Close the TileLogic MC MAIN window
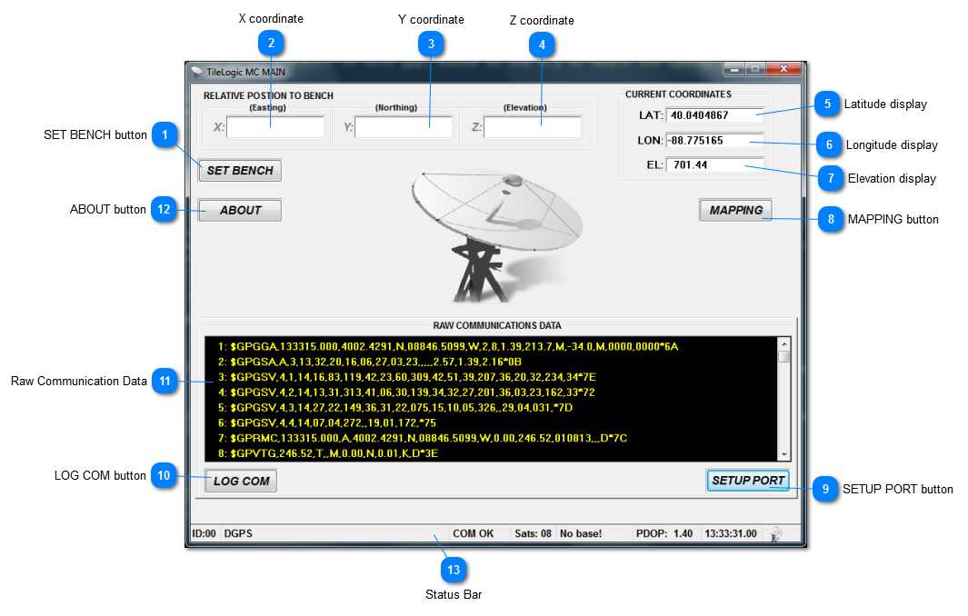 [783, 69]
